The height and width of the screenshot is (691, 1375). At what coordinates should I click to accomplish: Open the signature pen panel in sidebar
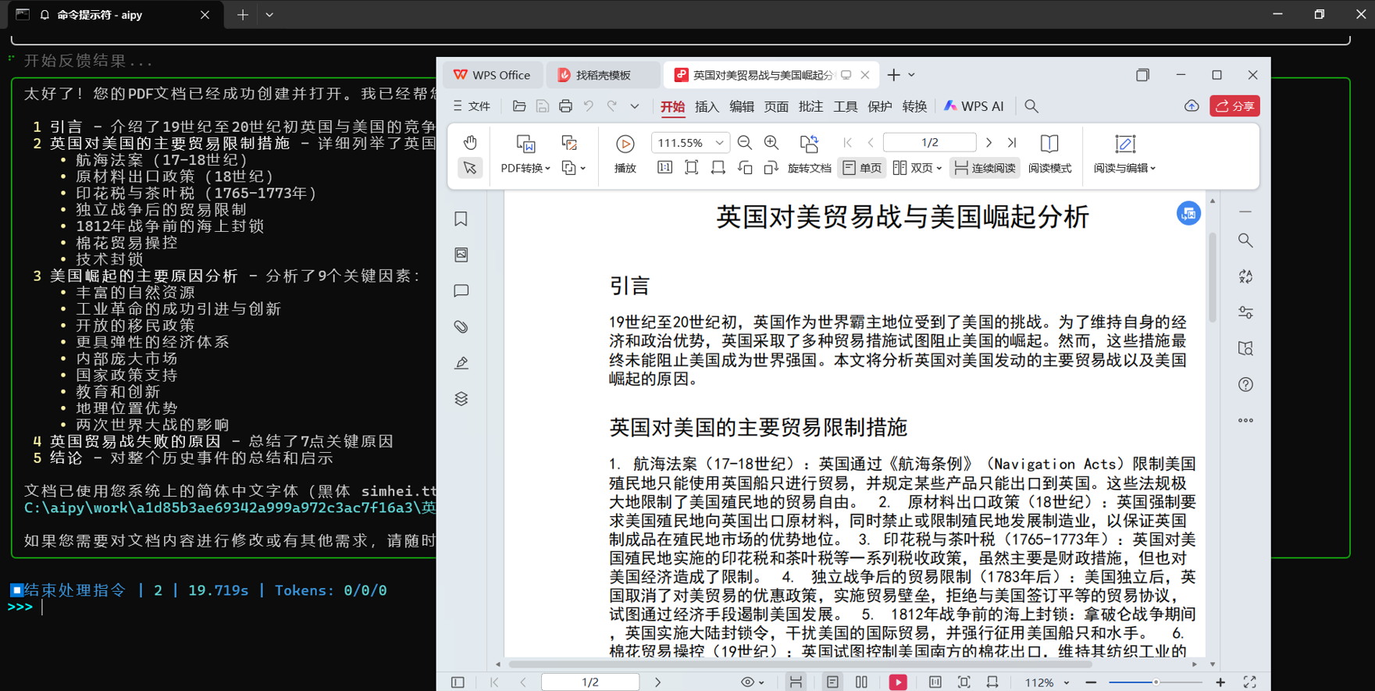pos(461,363)
